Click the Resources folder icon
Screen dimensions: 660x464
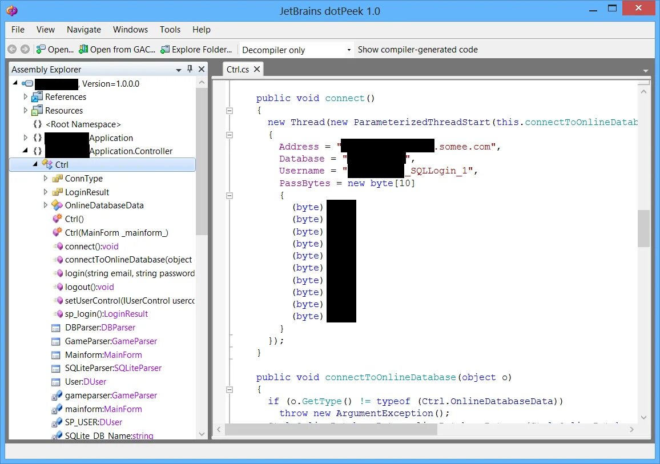[37, 110]
